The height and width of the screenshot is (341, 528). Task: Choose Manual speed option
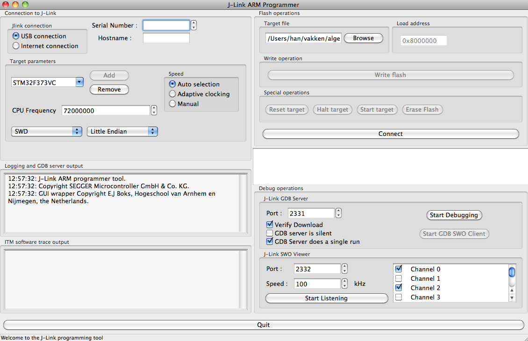tap(172, 103)
